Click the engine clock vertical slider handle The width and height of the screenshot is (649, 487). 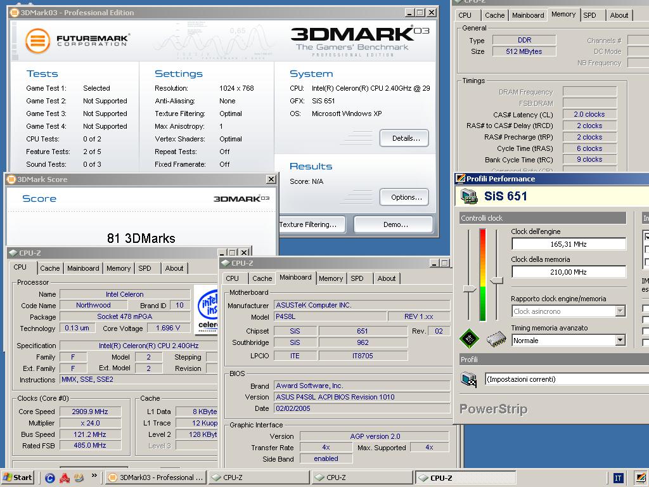(x=469, y=289)
